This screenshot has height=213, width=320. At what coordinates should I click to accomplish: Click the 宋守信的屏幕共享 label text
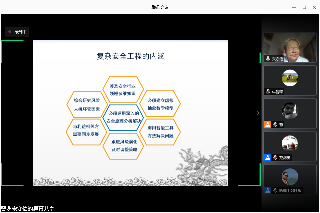tap(33, 209)
